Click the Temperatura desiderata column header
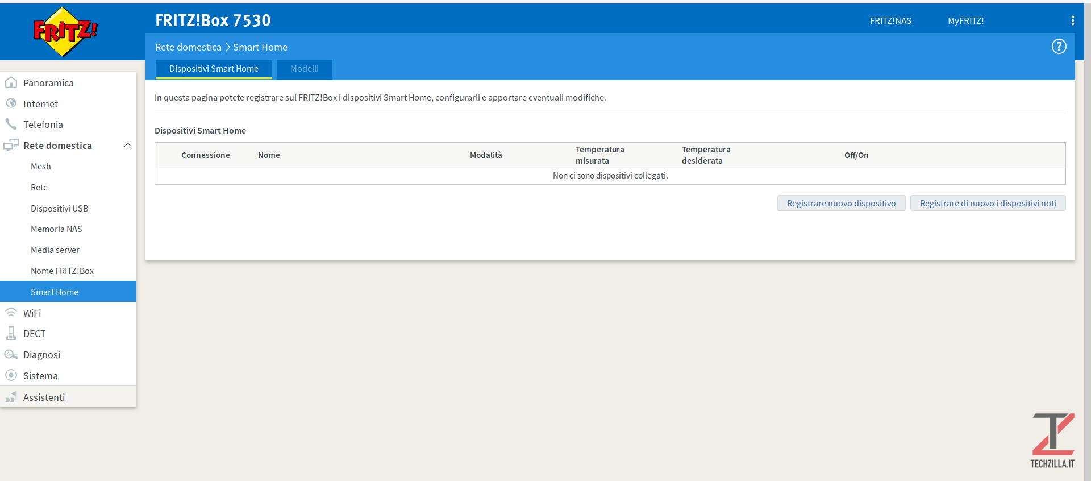 [x=706, y=155]
